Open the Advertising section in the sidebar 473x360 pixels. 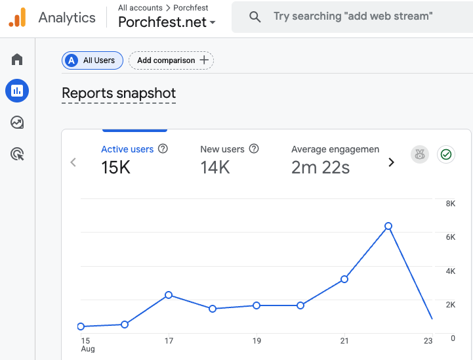coord(17,154)
